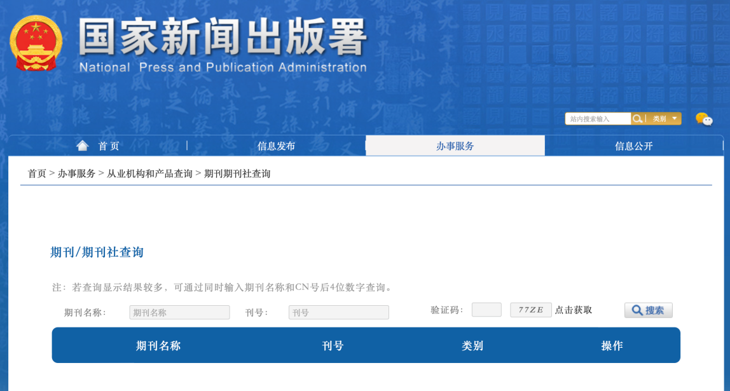Click the 77ZE captcha image

(x=530, y=310)
